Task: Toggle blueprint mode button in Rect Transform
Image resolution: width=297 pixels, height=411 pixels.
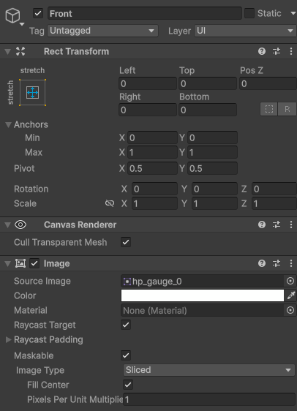Action: pos(269,109)
